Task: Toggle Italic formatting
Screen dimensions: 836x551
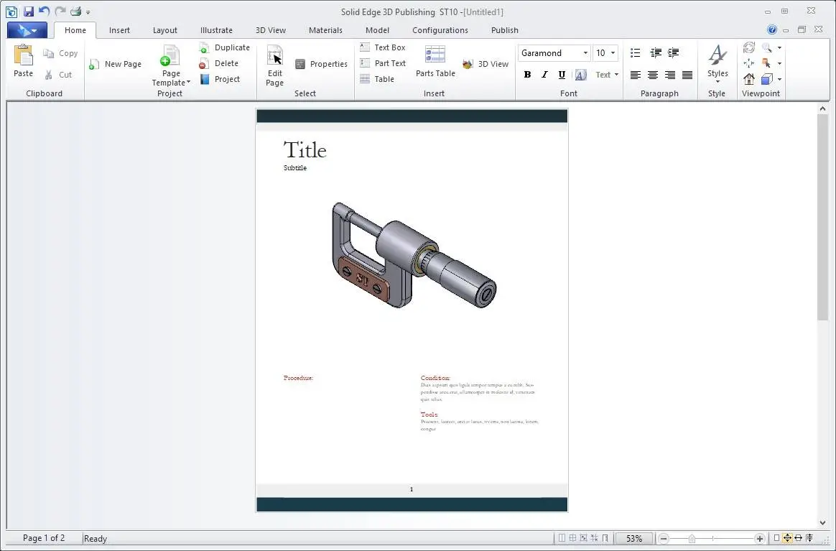Action: 544,75
